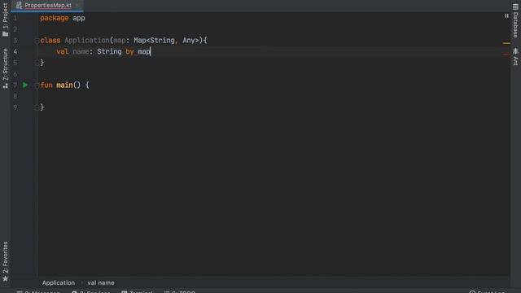Select Application in the breadcrumb bar

(59, 282)
